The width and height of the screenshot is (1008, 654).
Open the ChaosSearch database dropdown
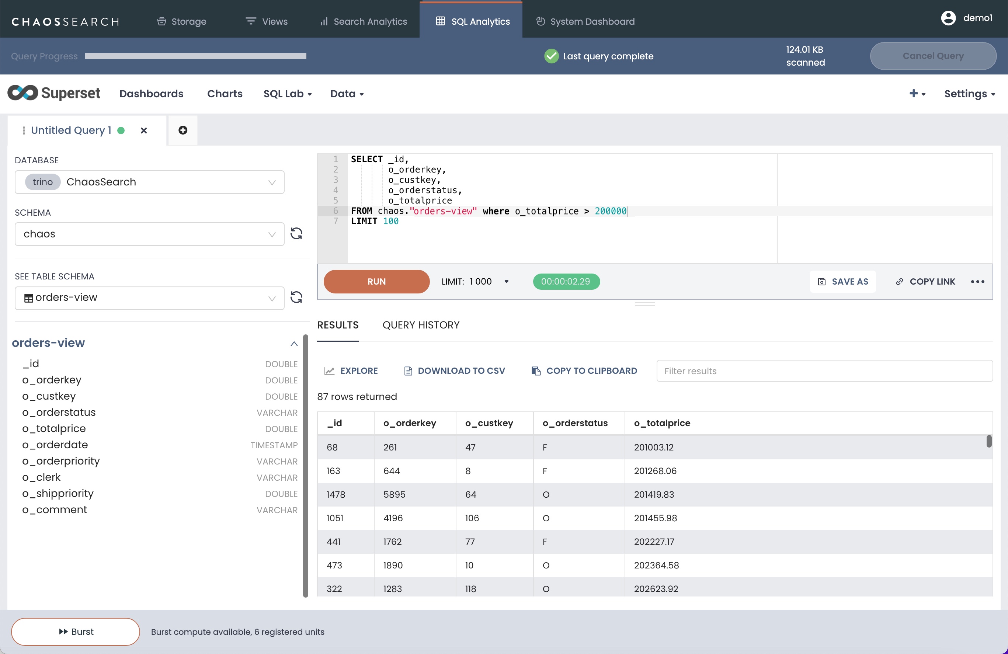(x=150, y=182)
